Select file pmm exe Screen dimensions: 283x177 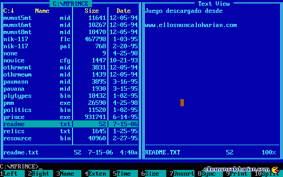(71, 103)
